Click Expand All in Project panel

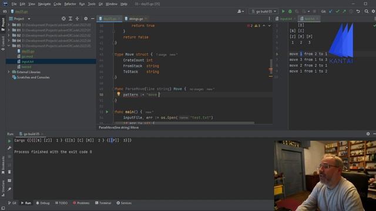[x=70, y=19]
